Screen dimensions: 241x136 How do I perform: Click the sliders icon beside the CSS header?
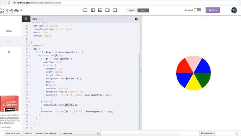point(26,19)
